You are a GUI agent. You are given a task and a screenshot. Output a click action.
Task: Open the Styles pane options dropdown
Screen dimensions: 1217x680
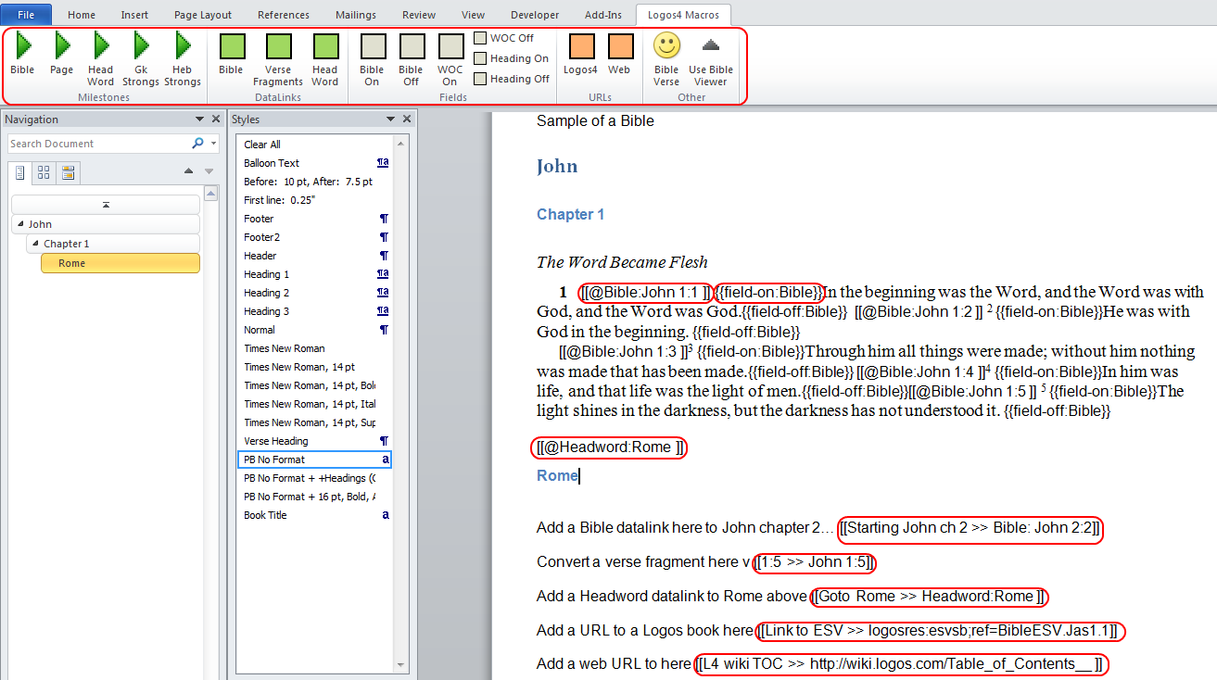point(391,120)
